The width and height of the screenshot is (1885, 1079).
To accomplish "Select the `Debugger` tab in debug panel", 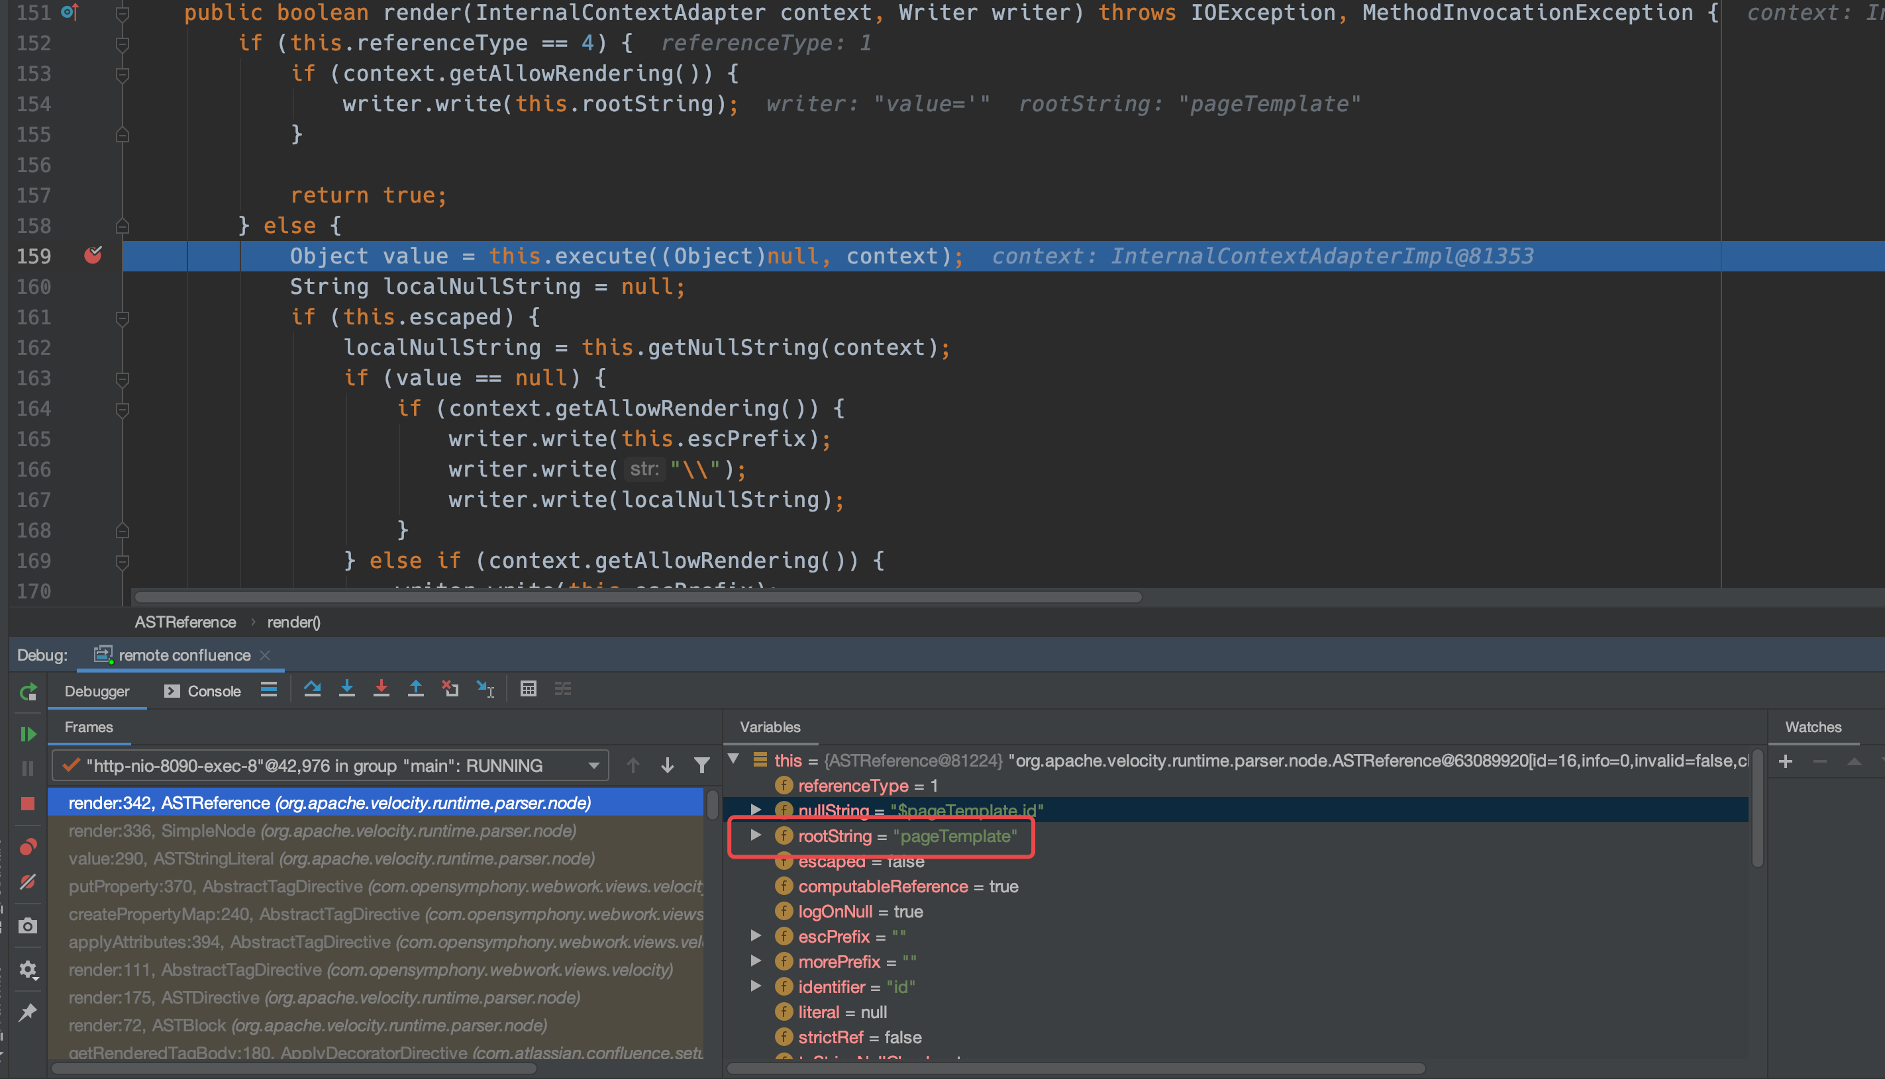I will (97, 690).
